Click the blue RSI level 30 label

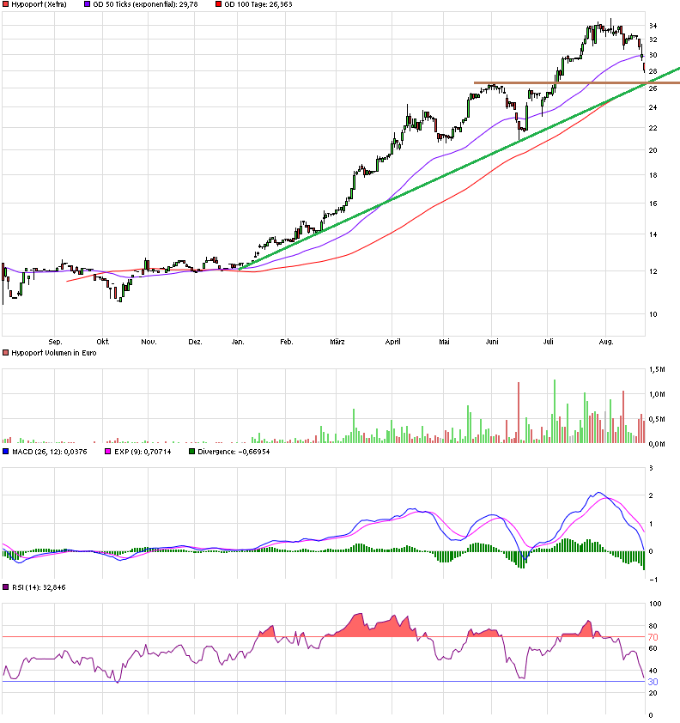653,682
